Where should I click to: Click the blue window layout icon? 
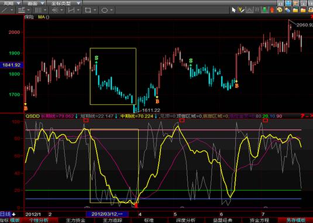(x=288, y=3)
